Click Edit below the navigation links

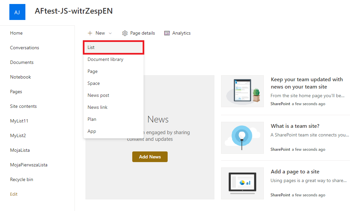click(14, 194)
